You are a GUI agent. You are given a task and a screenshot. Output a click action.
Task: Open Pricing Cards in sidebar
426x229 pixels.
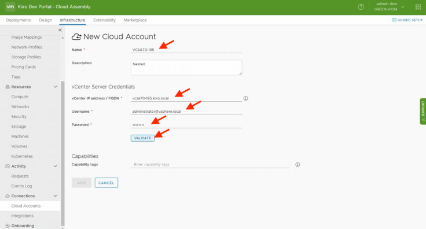pyautogui.click(x=24, y=67)
